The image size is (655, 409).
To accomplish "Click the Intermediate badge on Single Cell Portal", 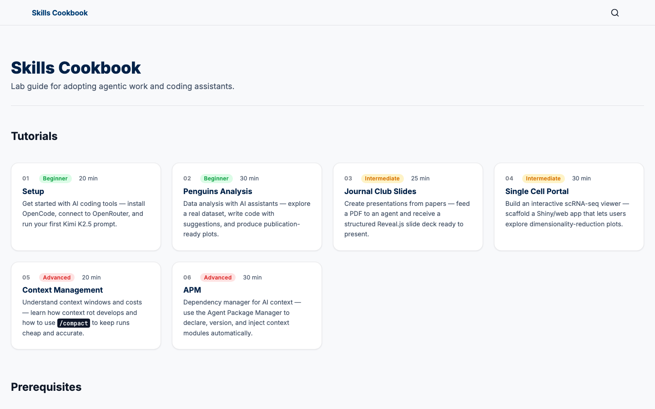I will pos(543,179).
